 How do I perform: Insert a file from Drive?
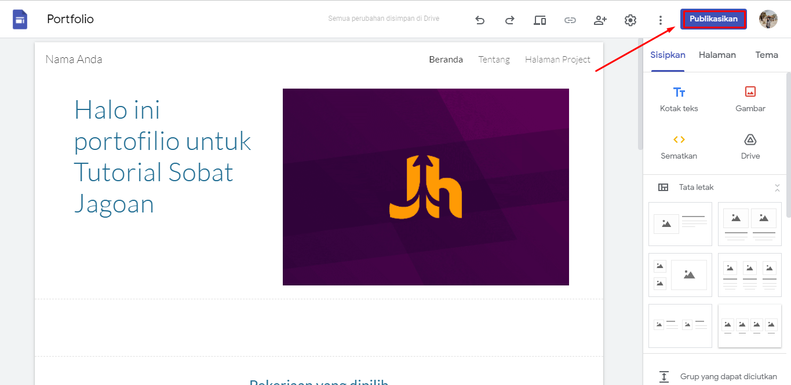750,146
